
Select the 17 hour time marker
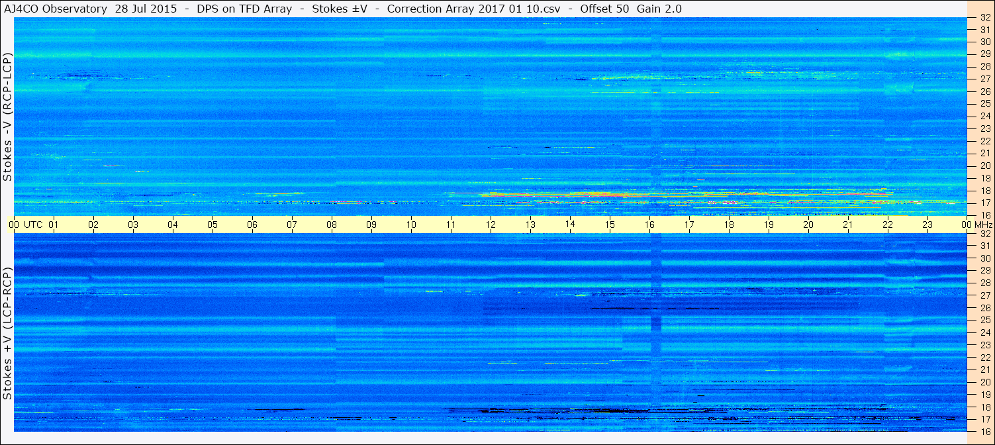click(689, 225)
